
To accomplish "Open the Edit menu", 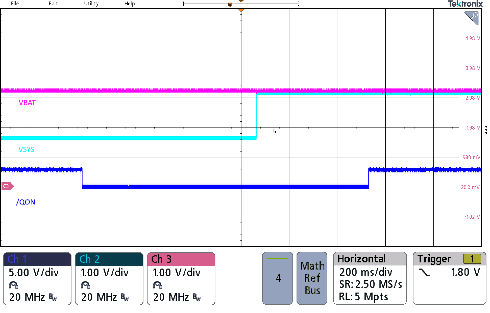I will [53, 4].
